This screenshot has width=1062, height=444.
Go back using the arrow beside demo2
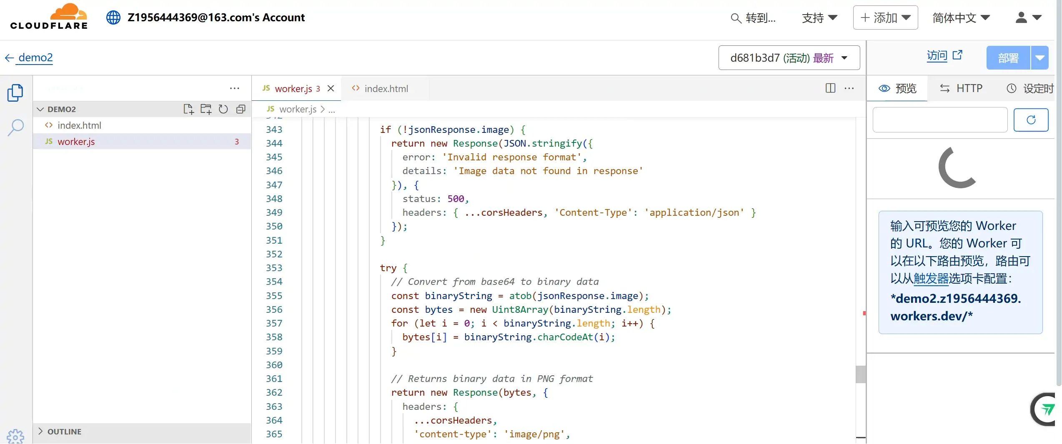click(x=10, y=57)
